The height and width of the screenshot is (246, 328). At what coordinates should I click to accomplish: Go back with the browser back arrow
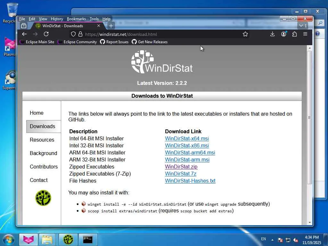tap(24, 34)
